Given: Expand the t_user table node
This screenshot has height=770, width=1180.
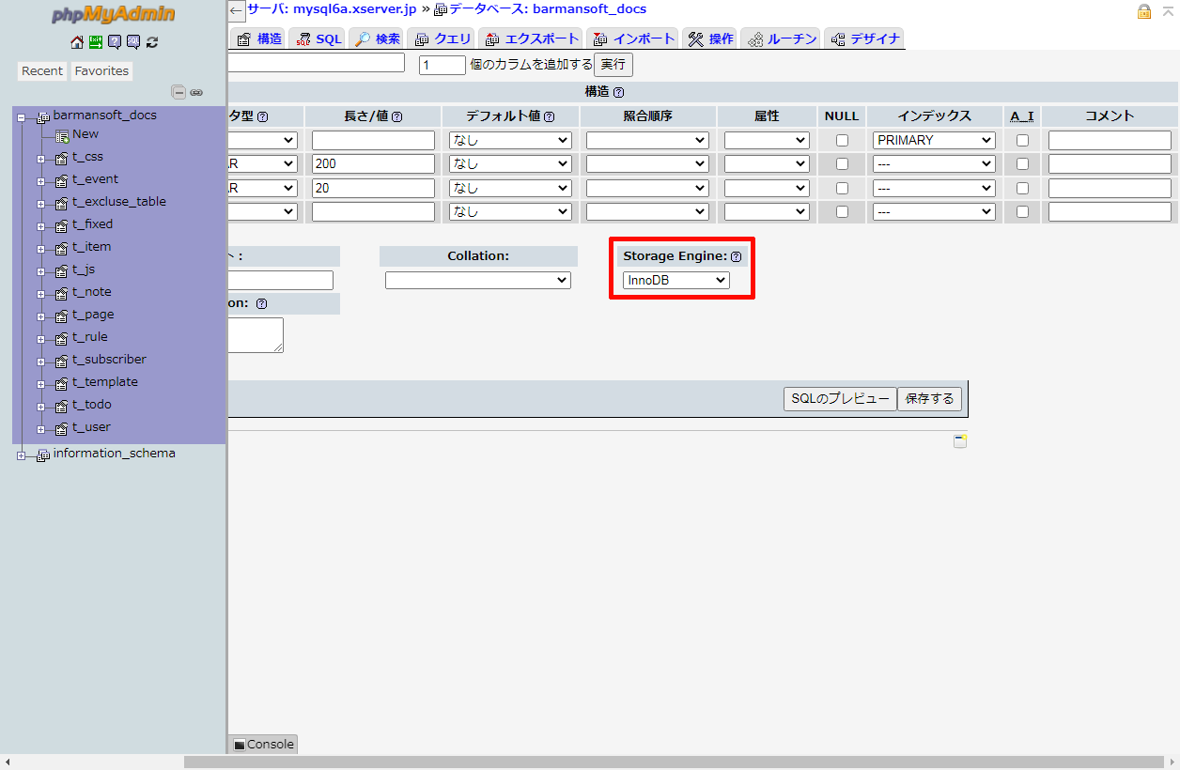Looking at the screenshot, I should point(41,428).
